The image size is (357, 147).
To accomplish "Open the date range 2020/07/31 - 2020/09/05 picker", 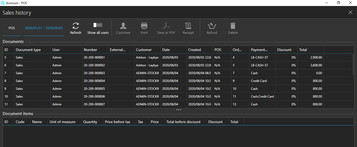I will [x=44, y=28].
